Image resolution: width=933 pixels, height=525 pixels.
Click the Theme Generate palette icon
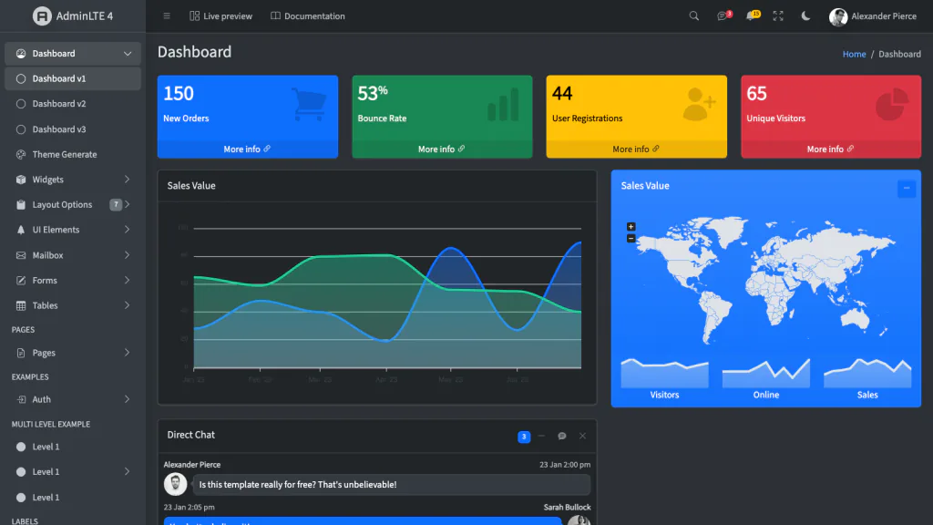pyautogui.click(x=21, y=154)
